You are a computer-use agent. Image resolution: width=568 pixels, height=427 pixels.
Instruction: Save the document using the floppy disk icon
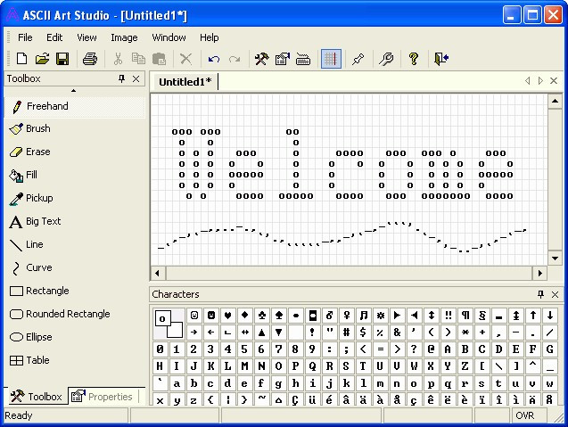click(62, 59)
